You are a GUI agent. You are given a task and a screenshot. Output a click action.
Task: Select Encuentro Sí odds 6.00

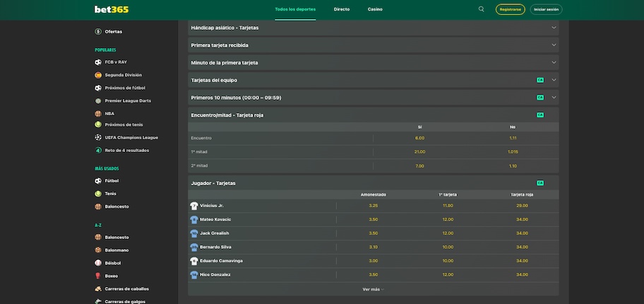click(419, 139)
